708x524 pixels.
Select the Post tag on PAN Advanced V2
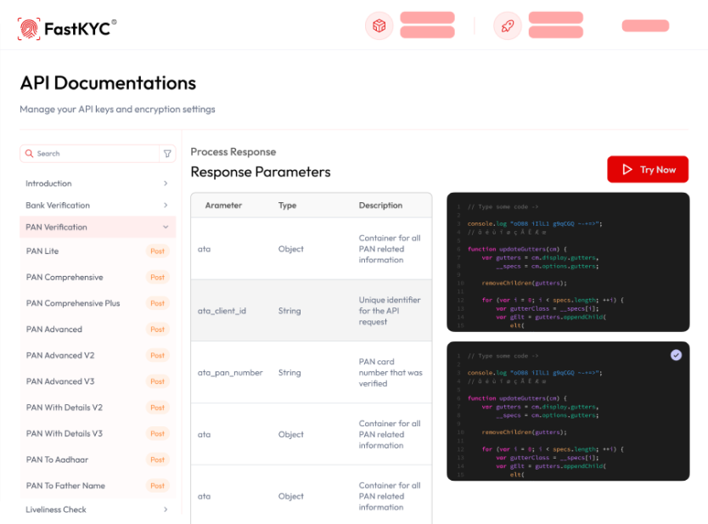coord(158,355)
